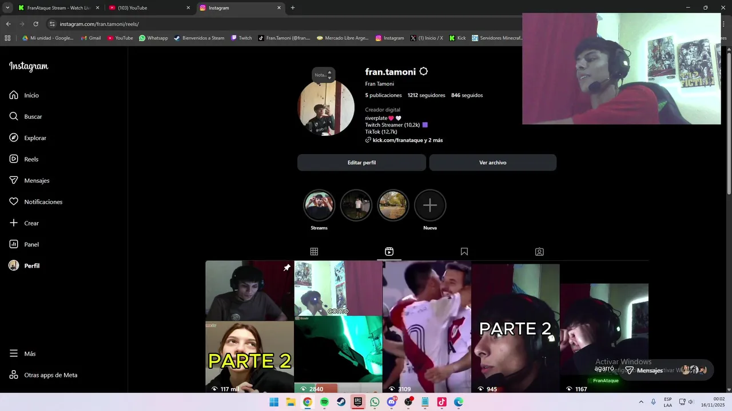The image size is (732, 411).
Task: Open Steam from the taskbar
Action: point(341,402)
